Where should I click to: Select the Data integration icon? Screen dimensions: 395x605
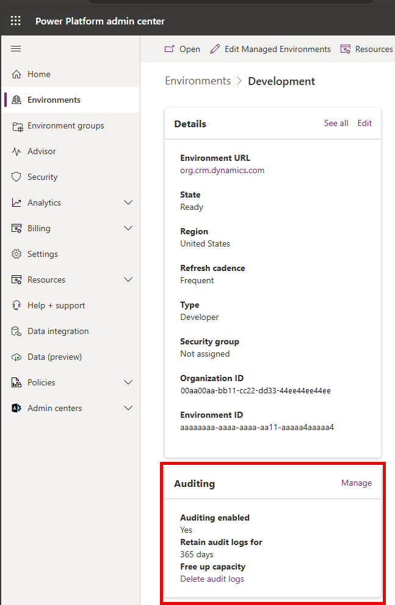point(16,331)
